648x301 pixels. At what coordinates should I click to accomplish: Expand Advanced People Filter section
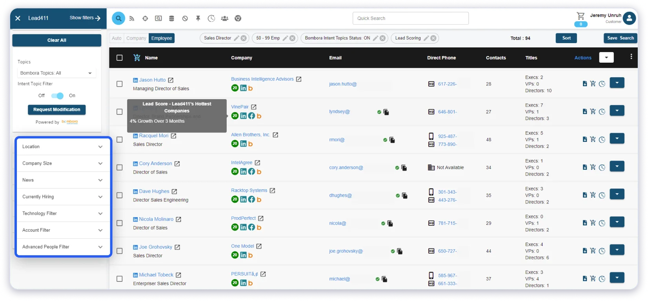click(x=63, y=247)
